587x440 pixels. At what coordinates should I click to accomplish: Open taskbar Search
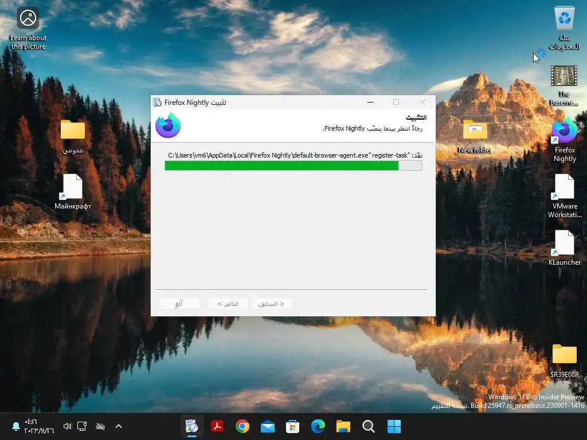(369, 426)
